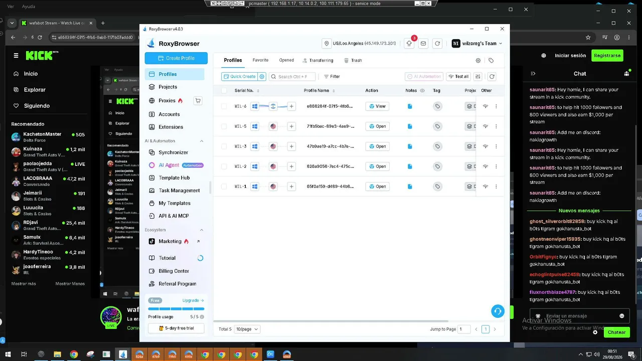
Task: Click the profile usage progress bar
Action: 176,309
